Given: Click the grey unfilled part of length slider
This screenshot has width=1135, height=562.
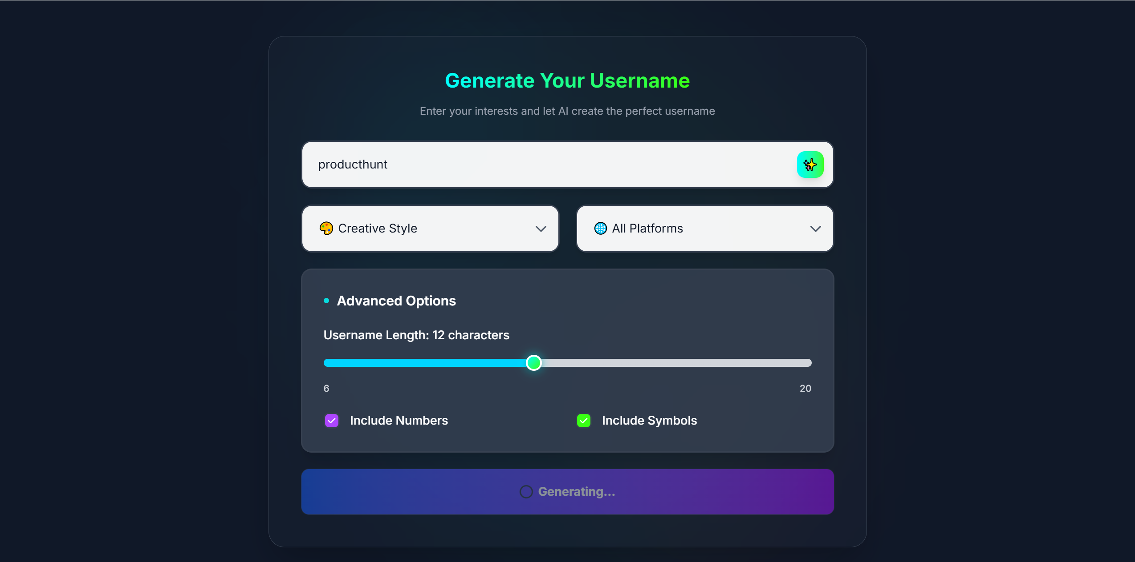Looking at the screenshot, I should pos(676,363).
